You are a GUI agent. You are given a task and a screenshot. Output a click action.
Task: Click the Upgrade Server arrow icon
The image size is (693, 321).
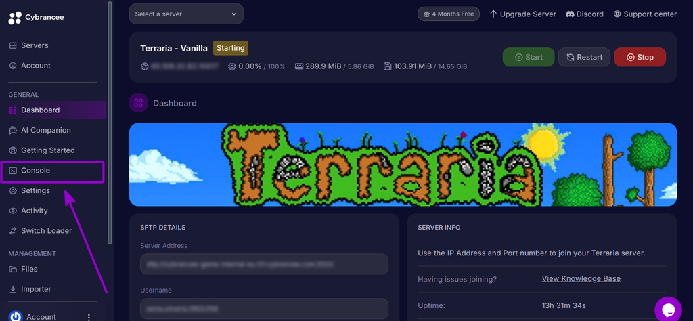[x=493, y=14]
